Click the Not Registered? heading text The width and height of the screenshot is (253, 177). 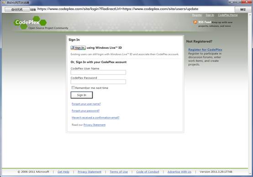199,42
